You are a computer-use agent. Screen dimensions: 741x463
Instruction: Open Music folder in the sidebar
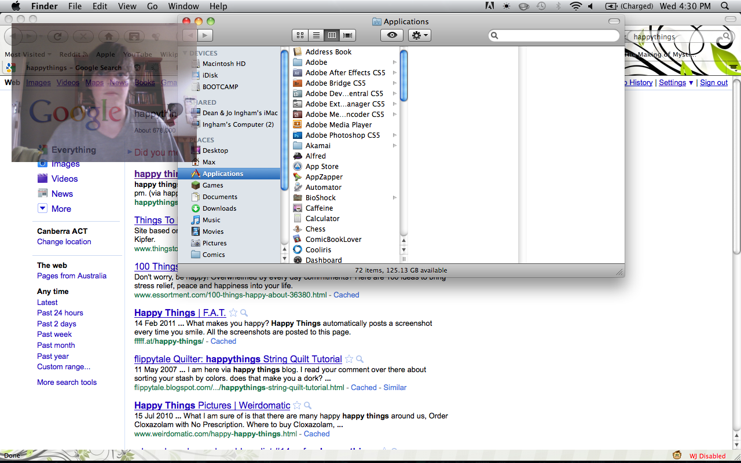pos(211,220)
